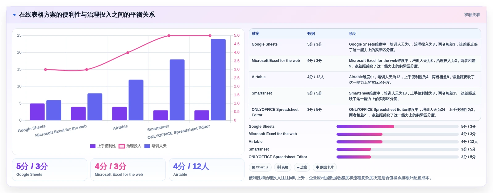Click the 治理投入 line point above ONLYOFFICE
The height and width of the screenshot is (193, 493).
coord(210,36)
